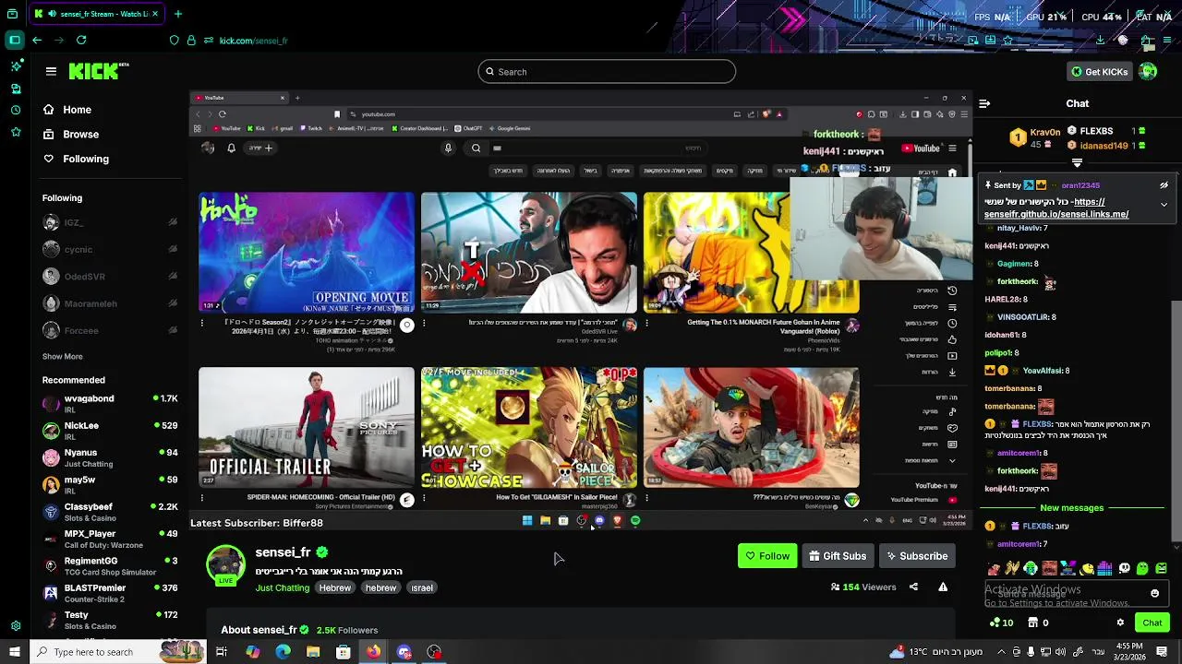Screen dimensions: 1182x664
Task: Report stream with warning triangle icon
Action: coord(943,587)
